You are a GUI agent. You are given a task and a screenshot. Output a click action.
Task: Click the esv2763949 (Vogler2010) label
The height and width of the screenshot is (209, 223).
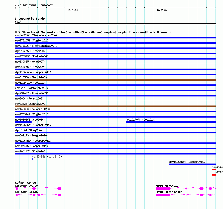click(32, 114)
